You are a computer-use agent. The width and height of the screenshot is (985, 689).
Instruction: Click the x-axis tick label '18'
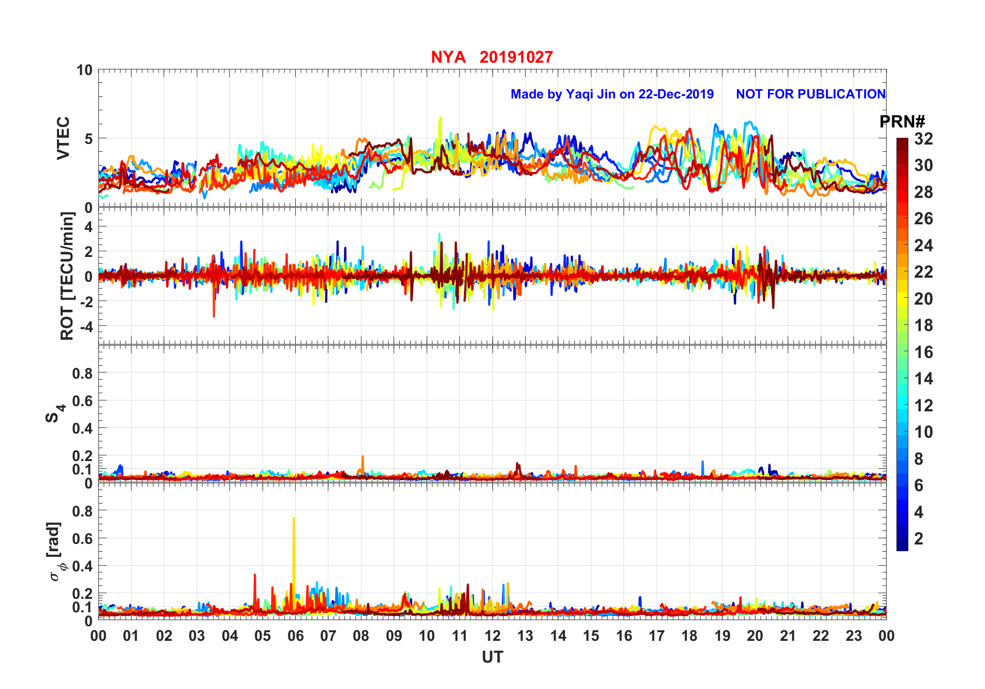point(689,636)
